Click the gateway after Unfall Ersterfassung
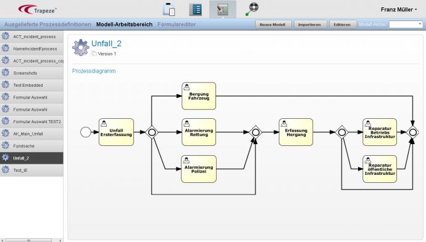426x242 pixels. coord(152,132)
